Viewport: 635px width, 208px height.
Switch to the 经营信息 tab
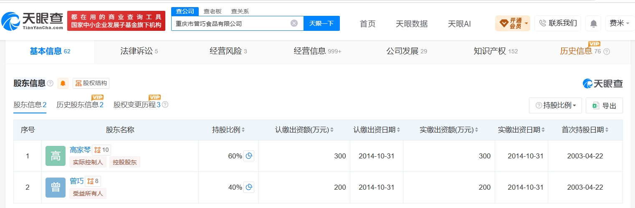coord(317,51)
